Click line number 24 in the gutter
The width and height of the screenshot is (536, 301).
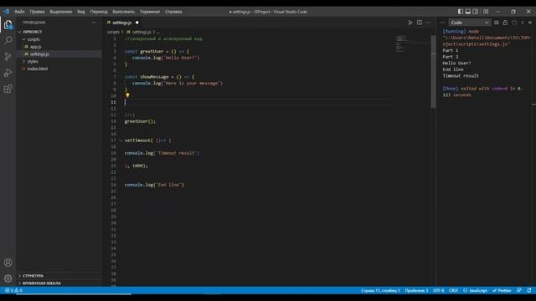(113, 185)
